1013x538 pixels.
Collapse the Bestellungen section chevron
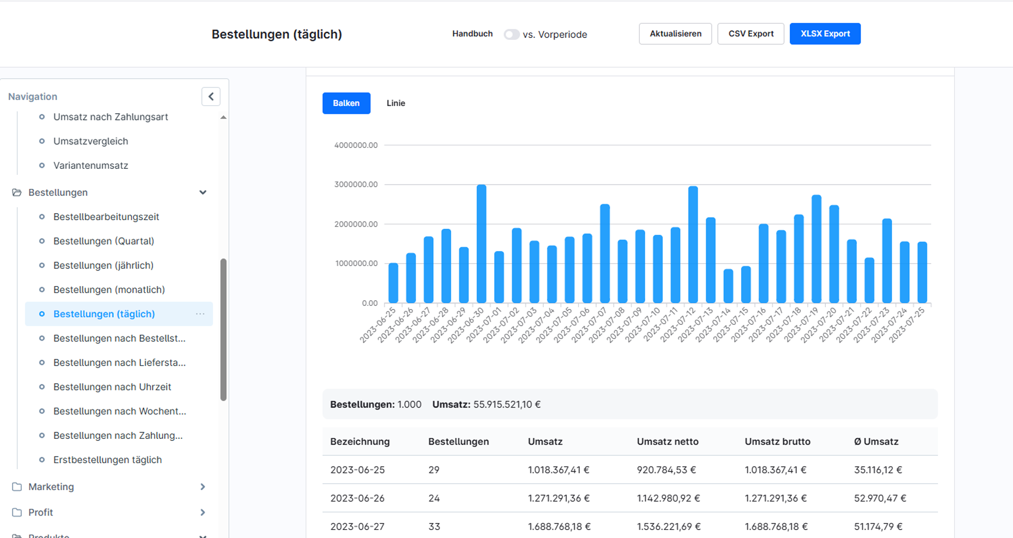pyautogui.click(x=203, y=192)
